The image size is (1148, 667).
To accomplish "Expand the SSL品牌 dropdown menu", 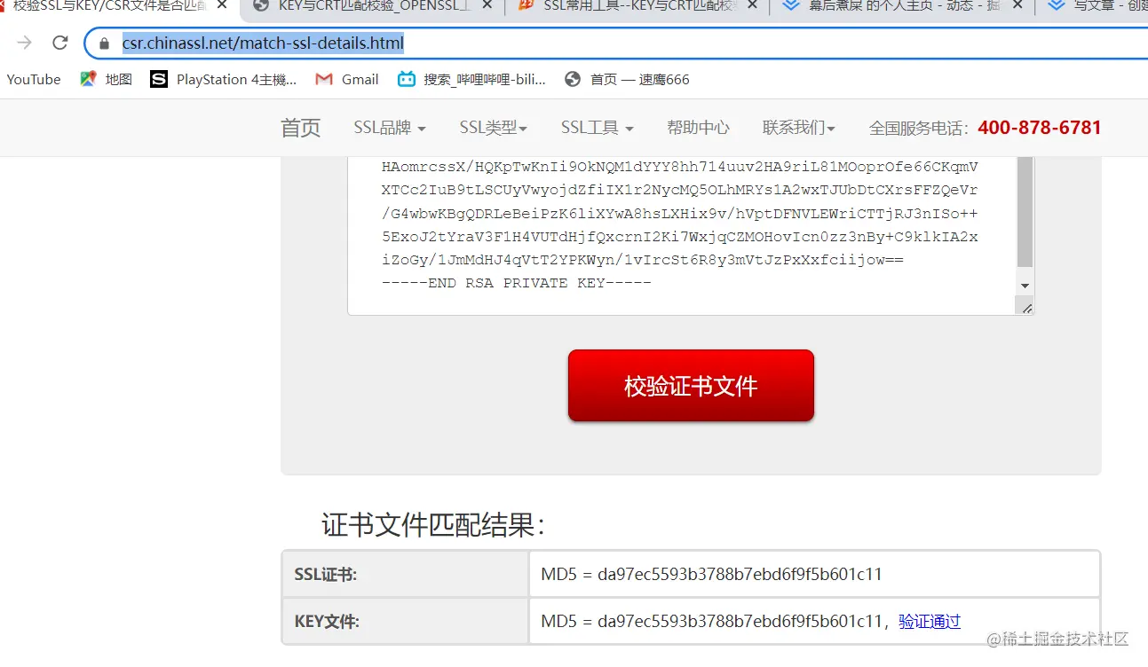I will coord(390,128).
